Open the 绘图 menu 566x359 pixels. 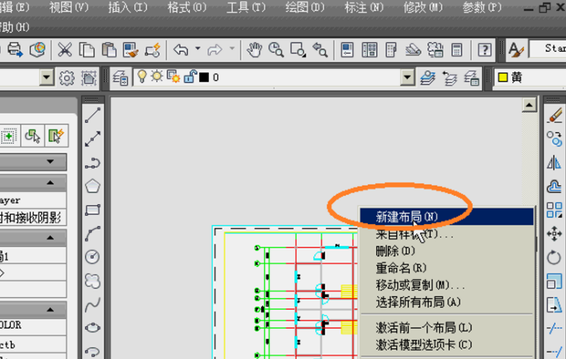(305, 7)
